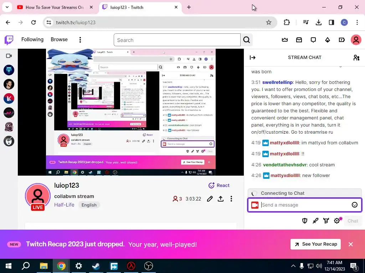Open the chat community users list
Screen dimensions: 365x273
[356, 58]
